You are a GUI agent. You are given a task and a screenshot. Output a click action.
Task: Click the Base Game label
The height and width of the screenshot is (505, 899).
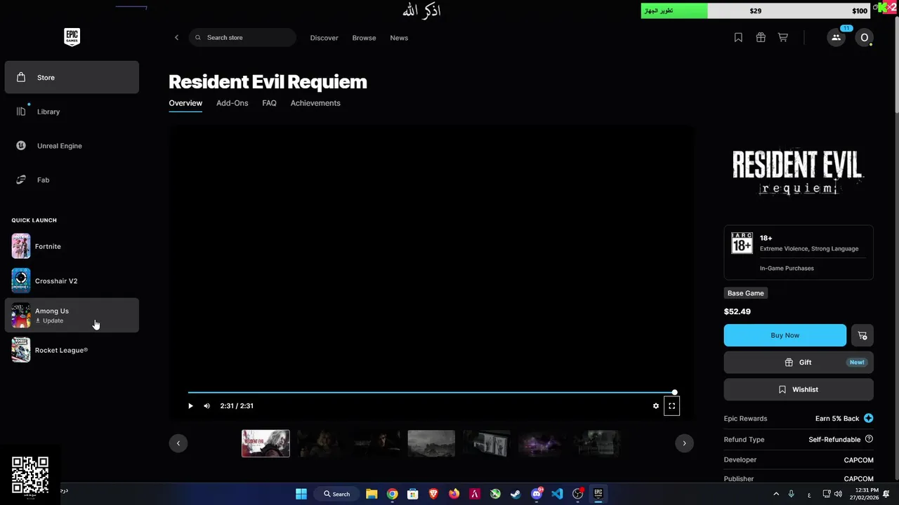[x=746, y=293]
